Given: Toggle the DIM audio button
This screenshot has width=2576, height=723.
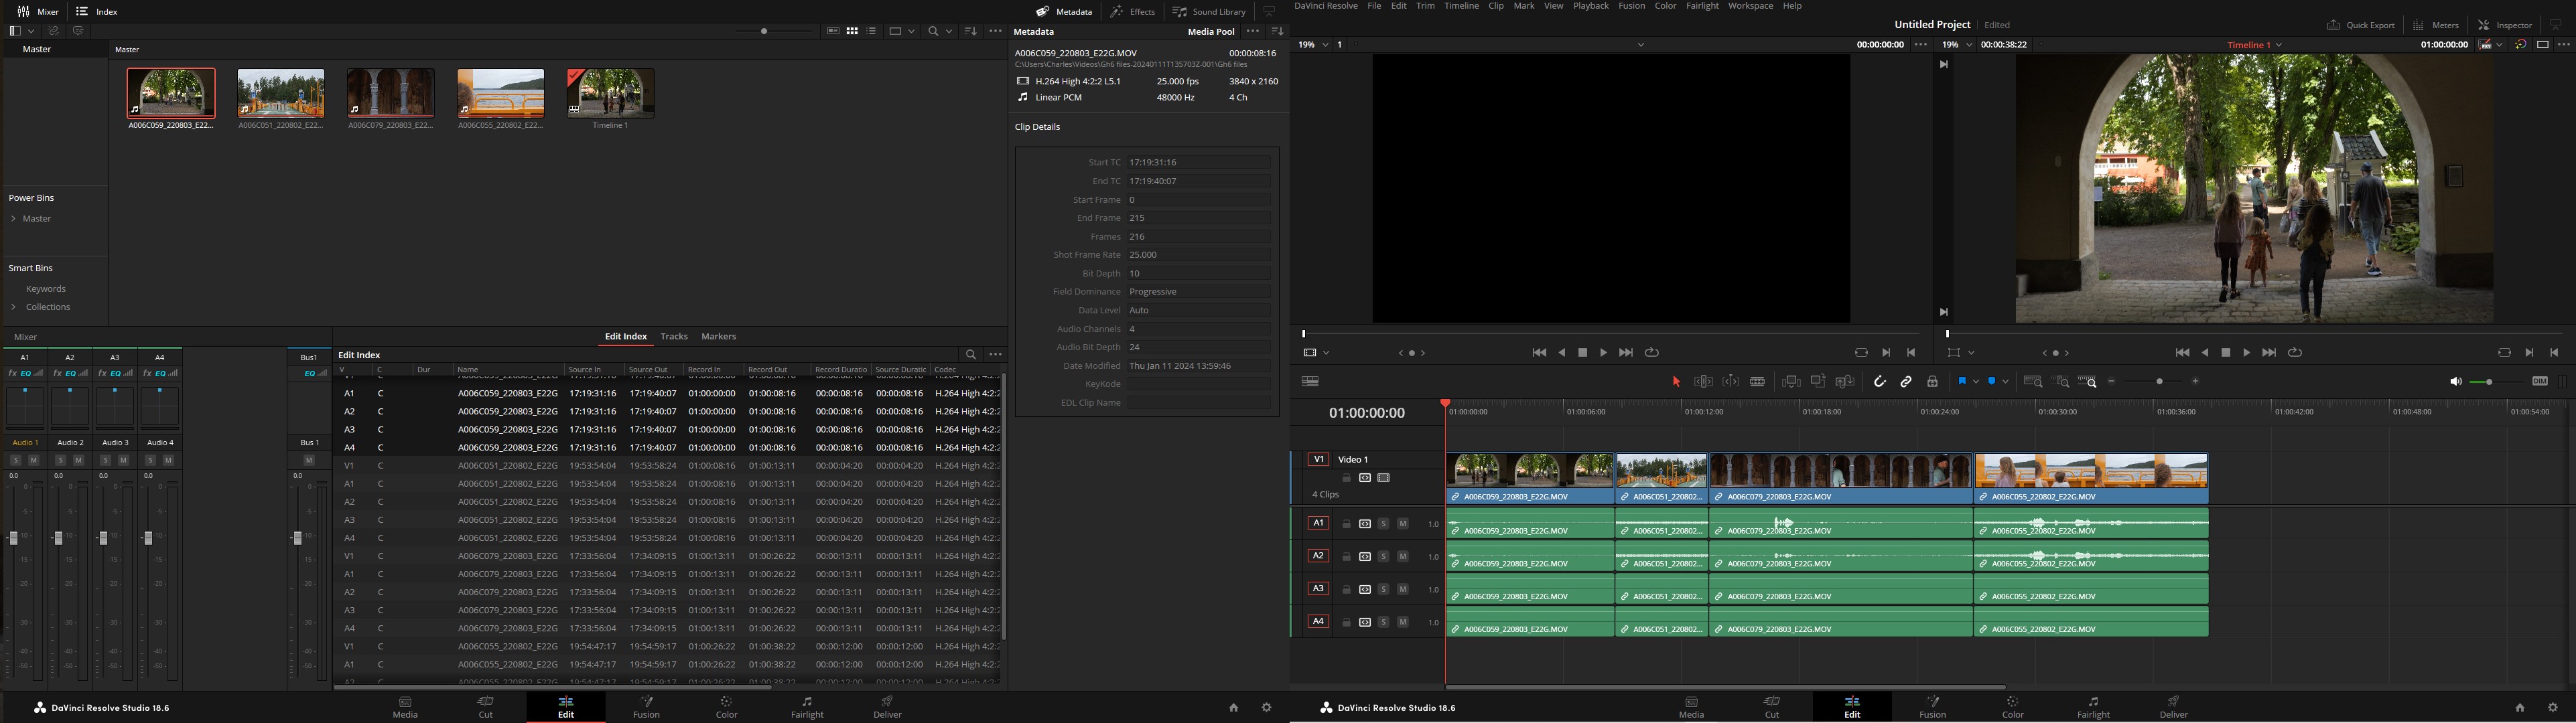Looking at the screenshot, I should click(x=2539, y=382).
